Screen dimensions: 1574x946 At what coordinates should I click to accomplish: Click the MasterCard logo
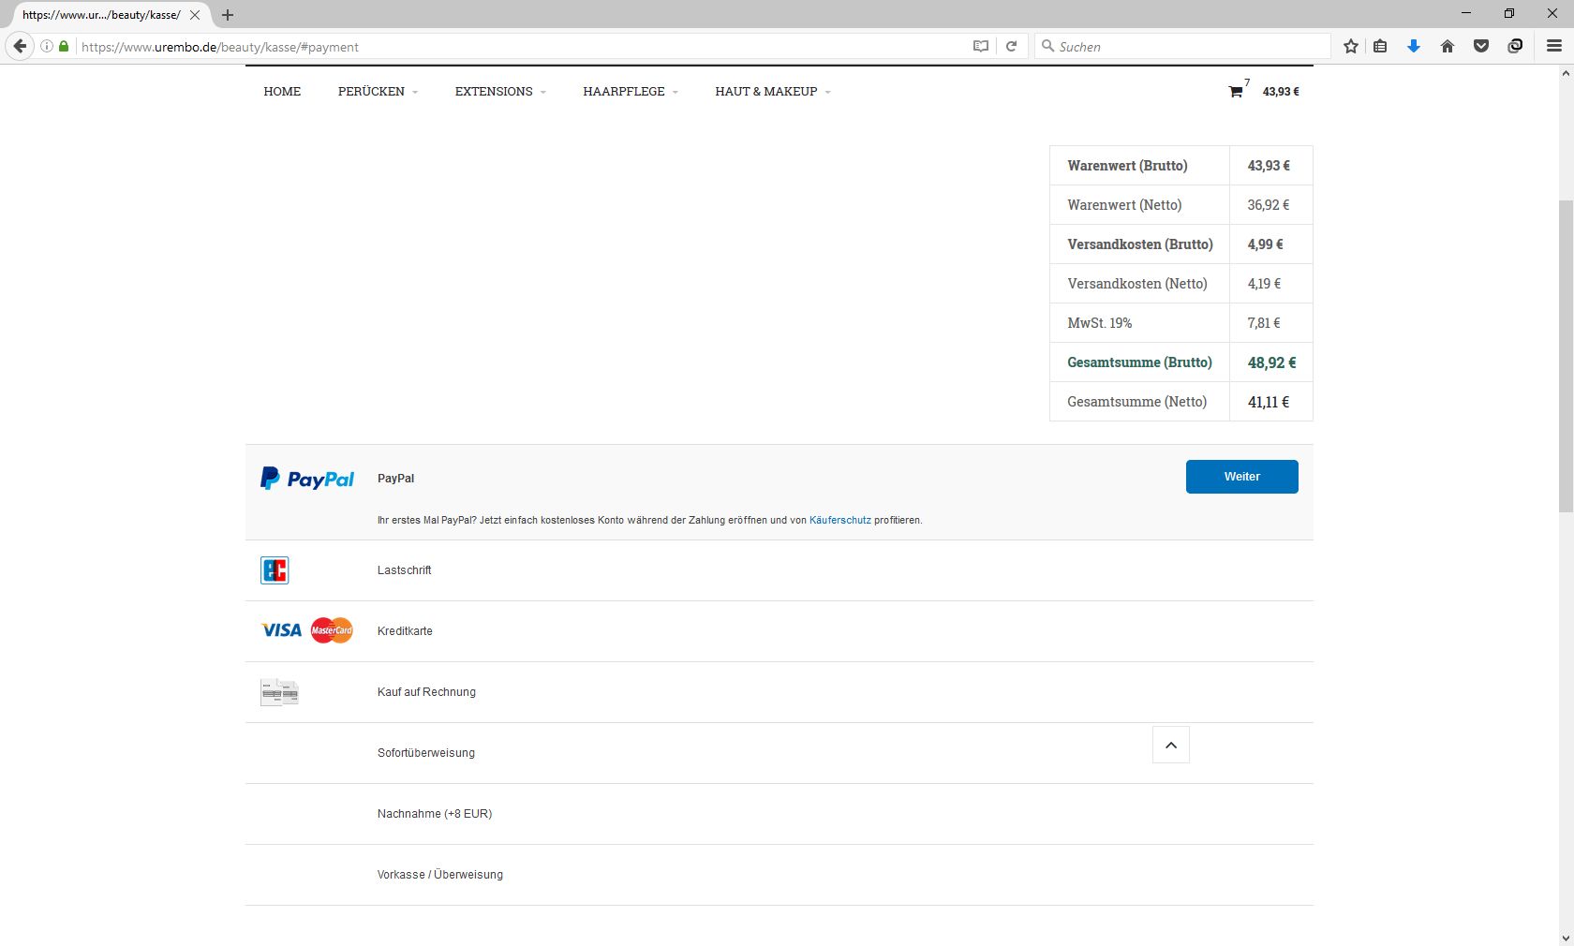[332, 630]
